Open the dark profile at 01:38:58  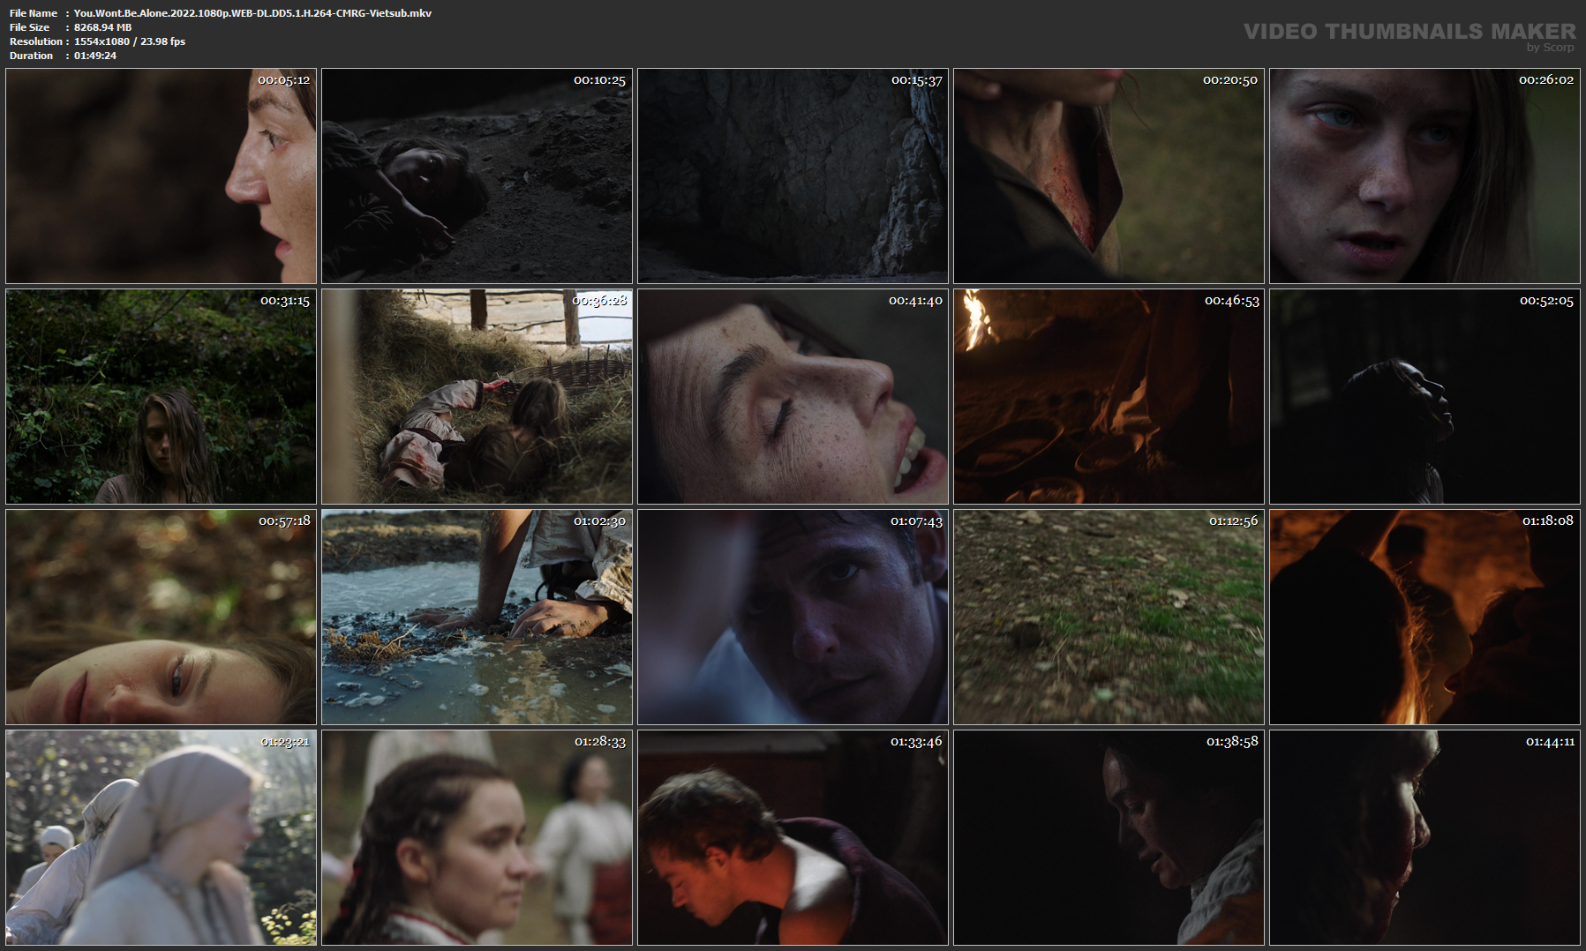point(1109,837)
